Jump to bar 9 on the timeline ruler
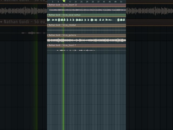 point(58,2)
